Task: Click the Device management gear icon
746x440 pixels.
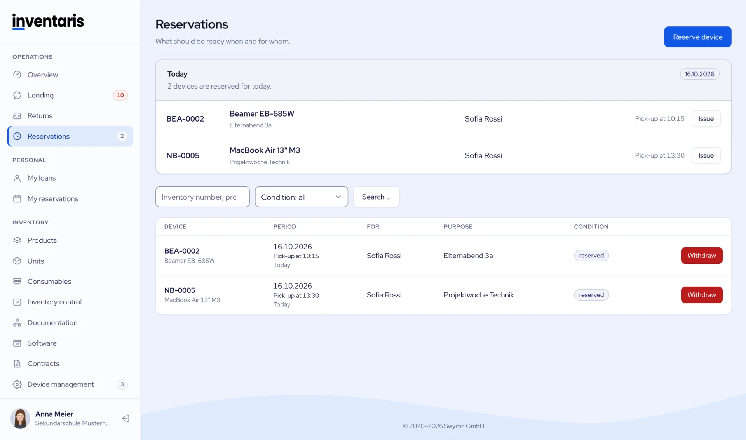Action: pyautogui.click(x=17, y=384)
